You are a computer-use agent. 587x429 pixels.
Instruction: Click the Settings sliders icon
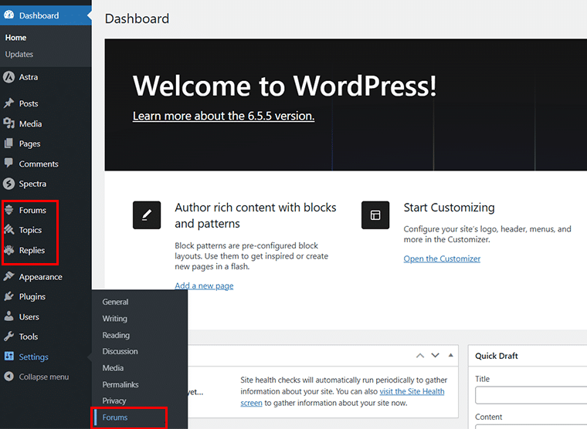coord(9,356)
